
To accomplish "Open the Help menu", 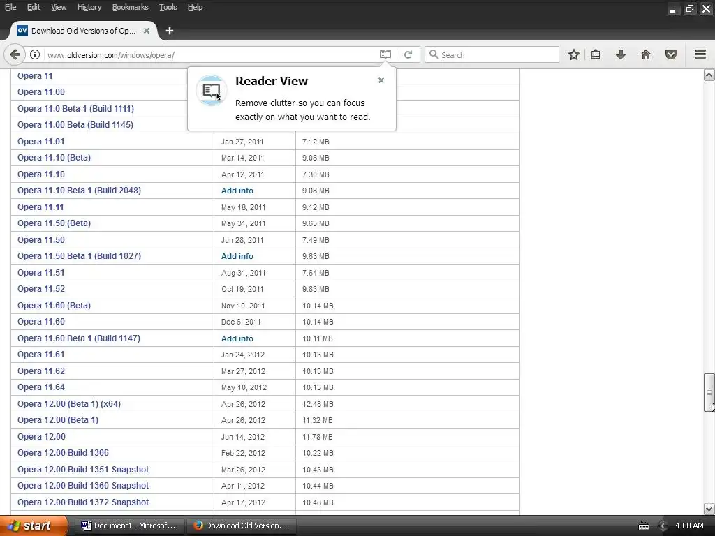I will 196,7.
